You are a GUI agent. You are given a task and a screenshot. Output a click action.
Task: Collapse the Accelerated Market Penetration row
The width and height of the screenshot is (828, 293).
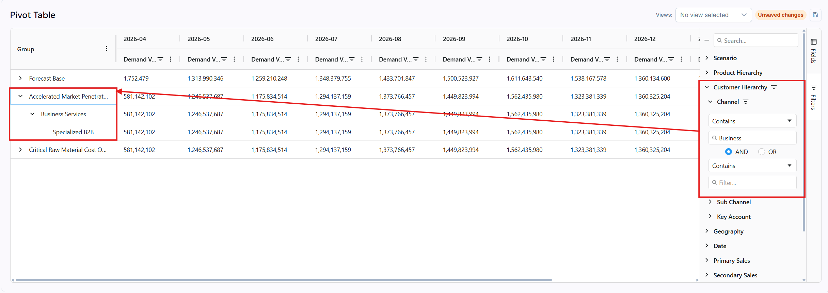20,96
